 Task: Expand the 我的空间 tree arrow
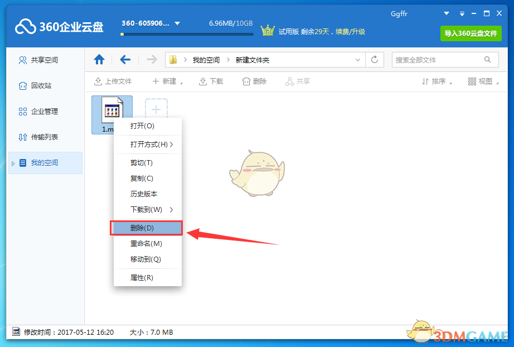point(13,163)
